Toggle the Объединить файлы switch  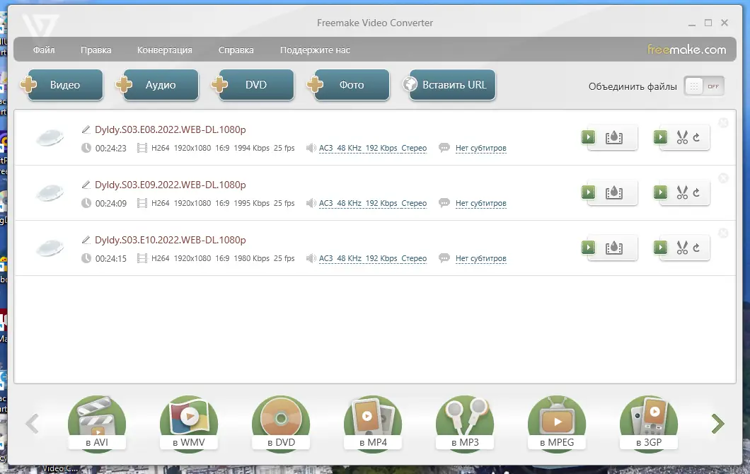click(704, 86)
